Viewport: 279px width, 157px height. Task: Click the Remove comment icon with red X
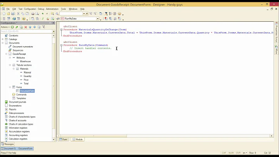(47, 19)
